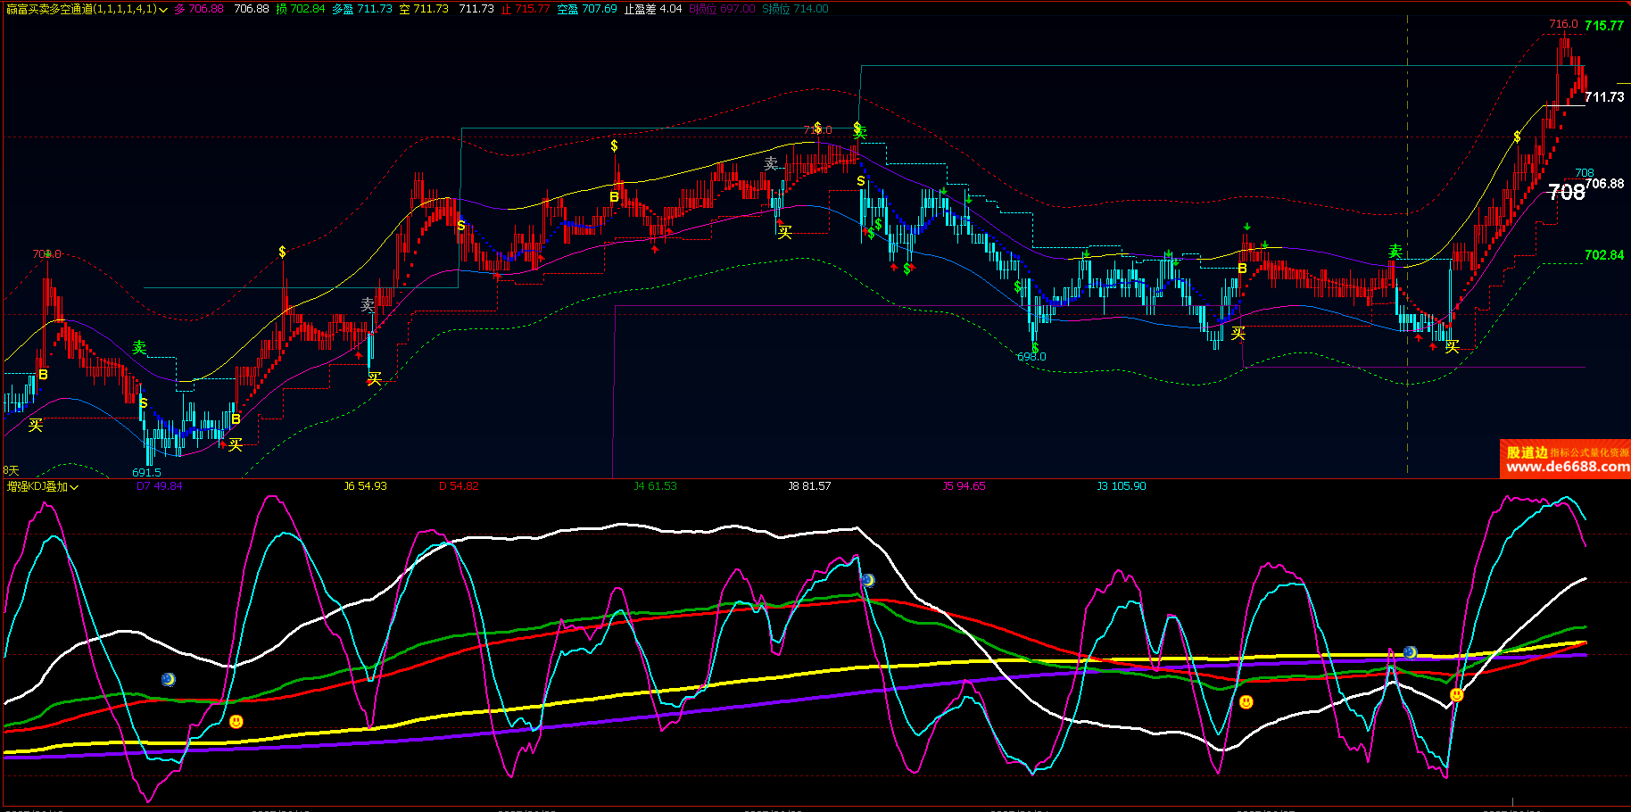Expand the 增强KDJ叠加 indicator dropdown arrow
Image resolution: width=1631 pixels, height=812 pixels.
coord(74,487)
